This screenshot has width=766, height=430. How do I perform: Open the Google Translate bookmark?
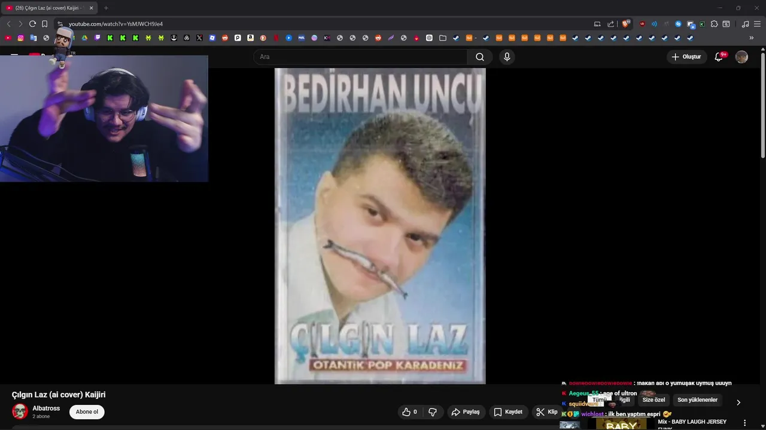coord(33,38)
